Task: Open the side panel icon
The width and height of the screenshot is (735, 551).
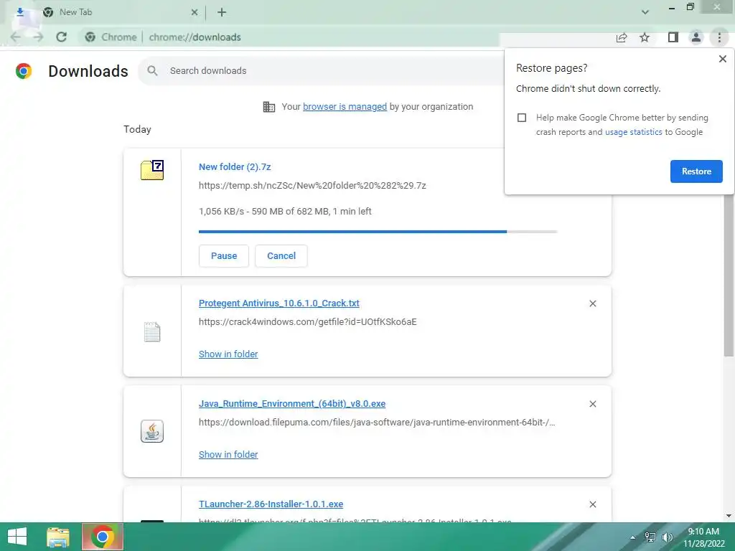Action: [673, 37]
